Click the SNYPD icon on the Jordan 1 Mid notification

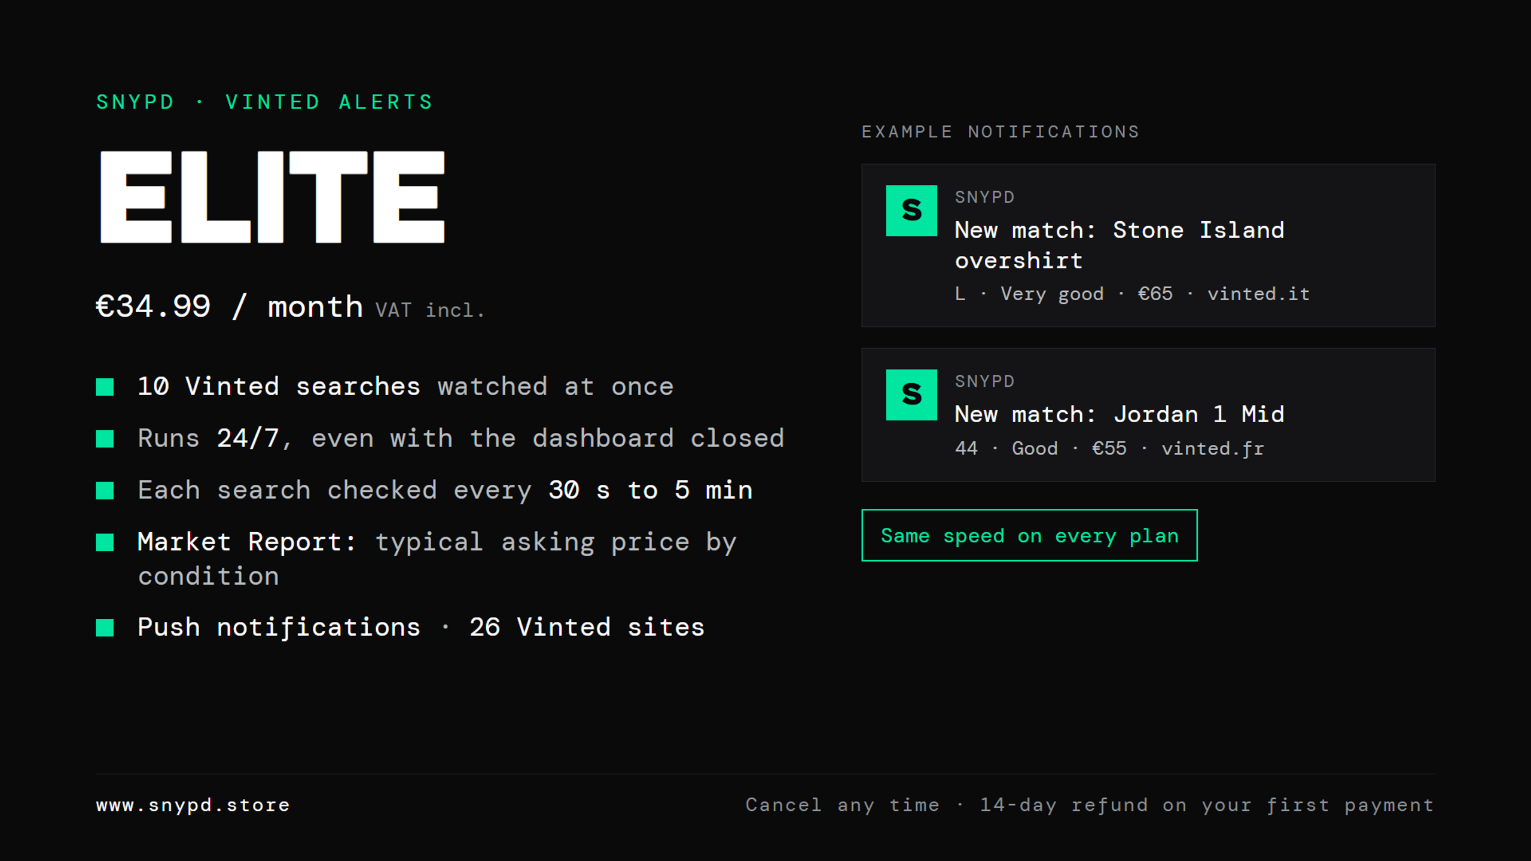pyautogui.click(x=911, y=395)
